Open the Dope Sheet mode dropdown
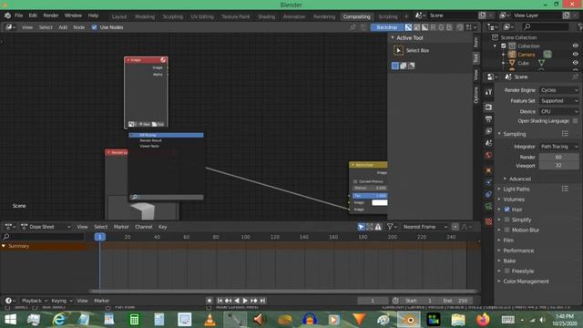 [x=46, y=227]
